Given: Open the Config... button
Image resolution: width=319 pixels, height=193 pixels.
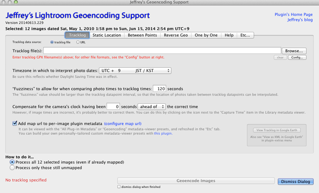Looking at the screenshot, I should pyautogui.click(x=297, y=57).
